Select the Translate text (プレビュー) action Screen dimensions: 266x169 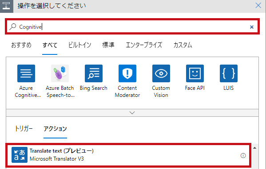coord(128,155)
